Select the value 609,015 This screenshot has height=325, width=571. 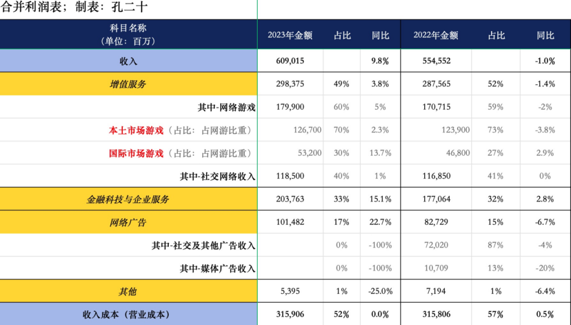pyautogui.click(x=290, y=61)
